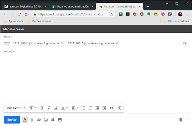Open more options menu beside trash icon
The height and width of the screenshot is (126, 192).
pos(187,120)
